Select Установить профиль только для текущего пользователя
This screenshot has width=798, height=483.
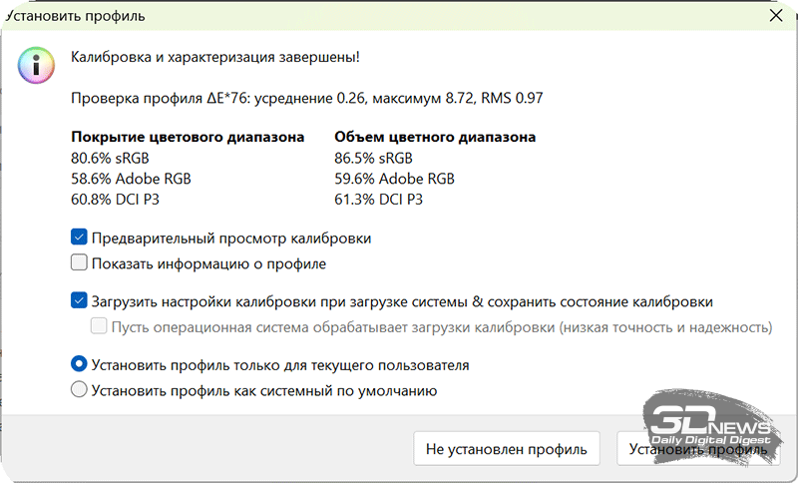click(80, 365)
